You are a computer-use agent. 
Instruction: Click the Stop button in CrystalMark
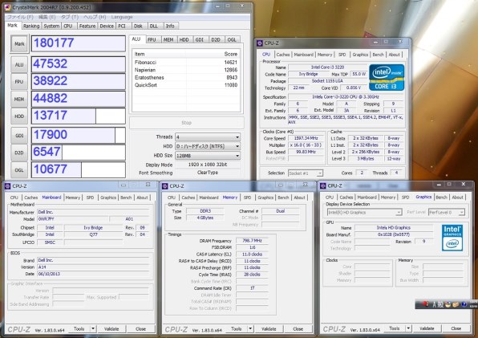tap(187, 123)
